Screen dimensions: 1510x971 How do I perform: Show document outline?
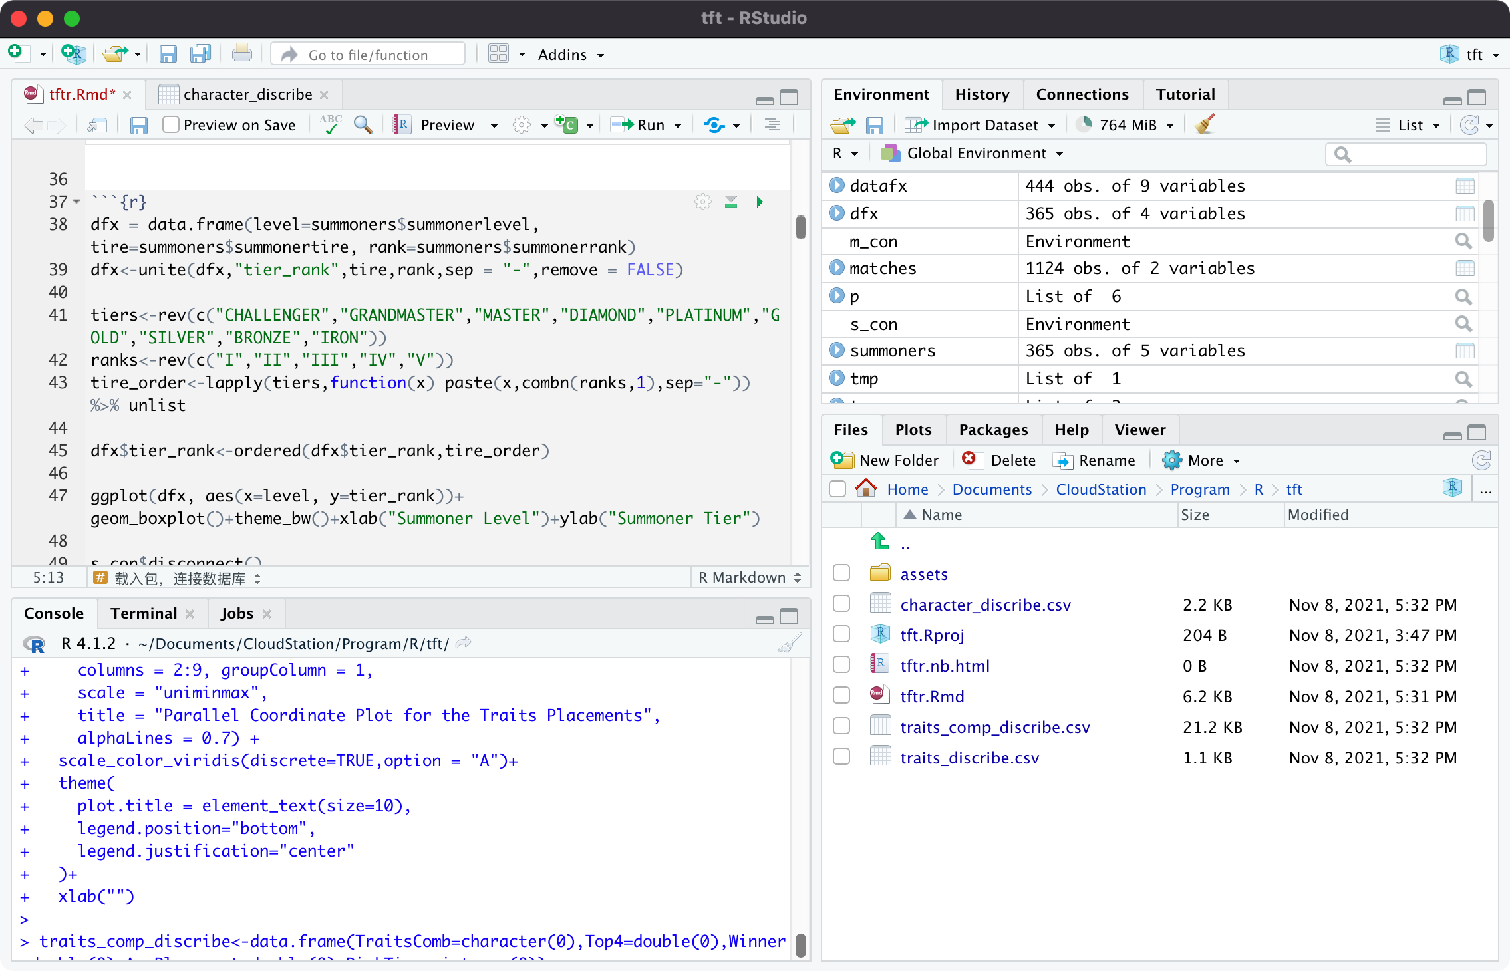click(x=772, y=124)
